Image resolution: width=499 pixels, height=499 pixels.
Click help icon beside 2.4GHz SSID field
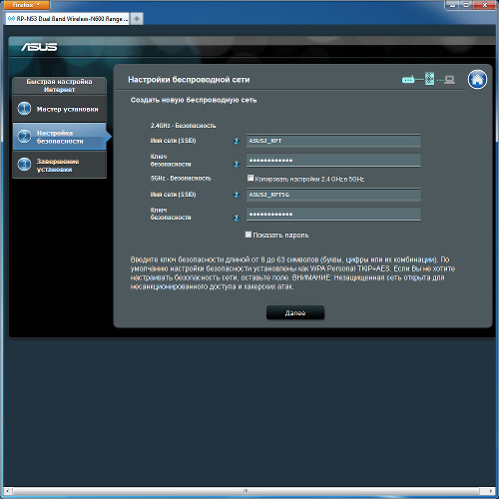coord(237,142)
